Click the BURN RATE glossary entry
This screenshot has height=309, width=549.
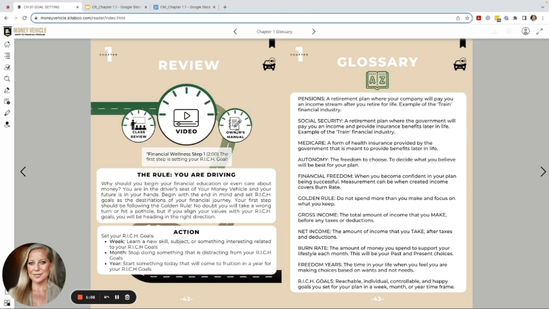(376, 251)
